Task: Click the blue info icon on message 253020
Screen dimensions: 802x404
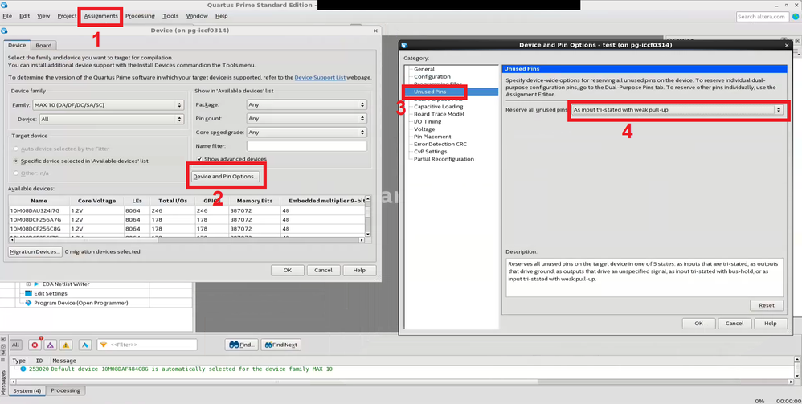Action: click(23, 369)
